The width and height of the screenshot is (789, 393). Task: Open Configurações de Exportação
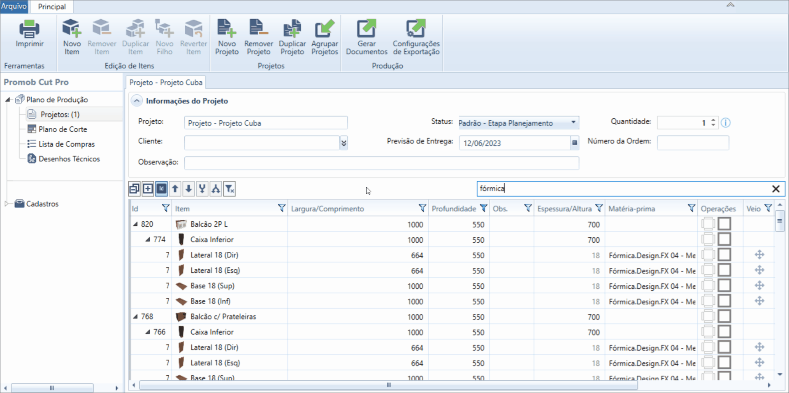[x=416, y=37]
